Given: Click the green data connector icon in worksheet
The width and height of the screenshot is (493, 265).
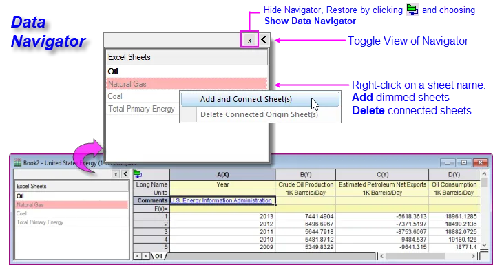Looking at the screenshot, I should coord(138,174).
